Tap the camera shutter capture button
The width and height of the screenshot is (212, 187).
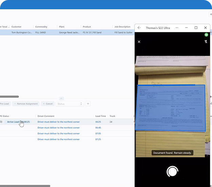point(172,172)
